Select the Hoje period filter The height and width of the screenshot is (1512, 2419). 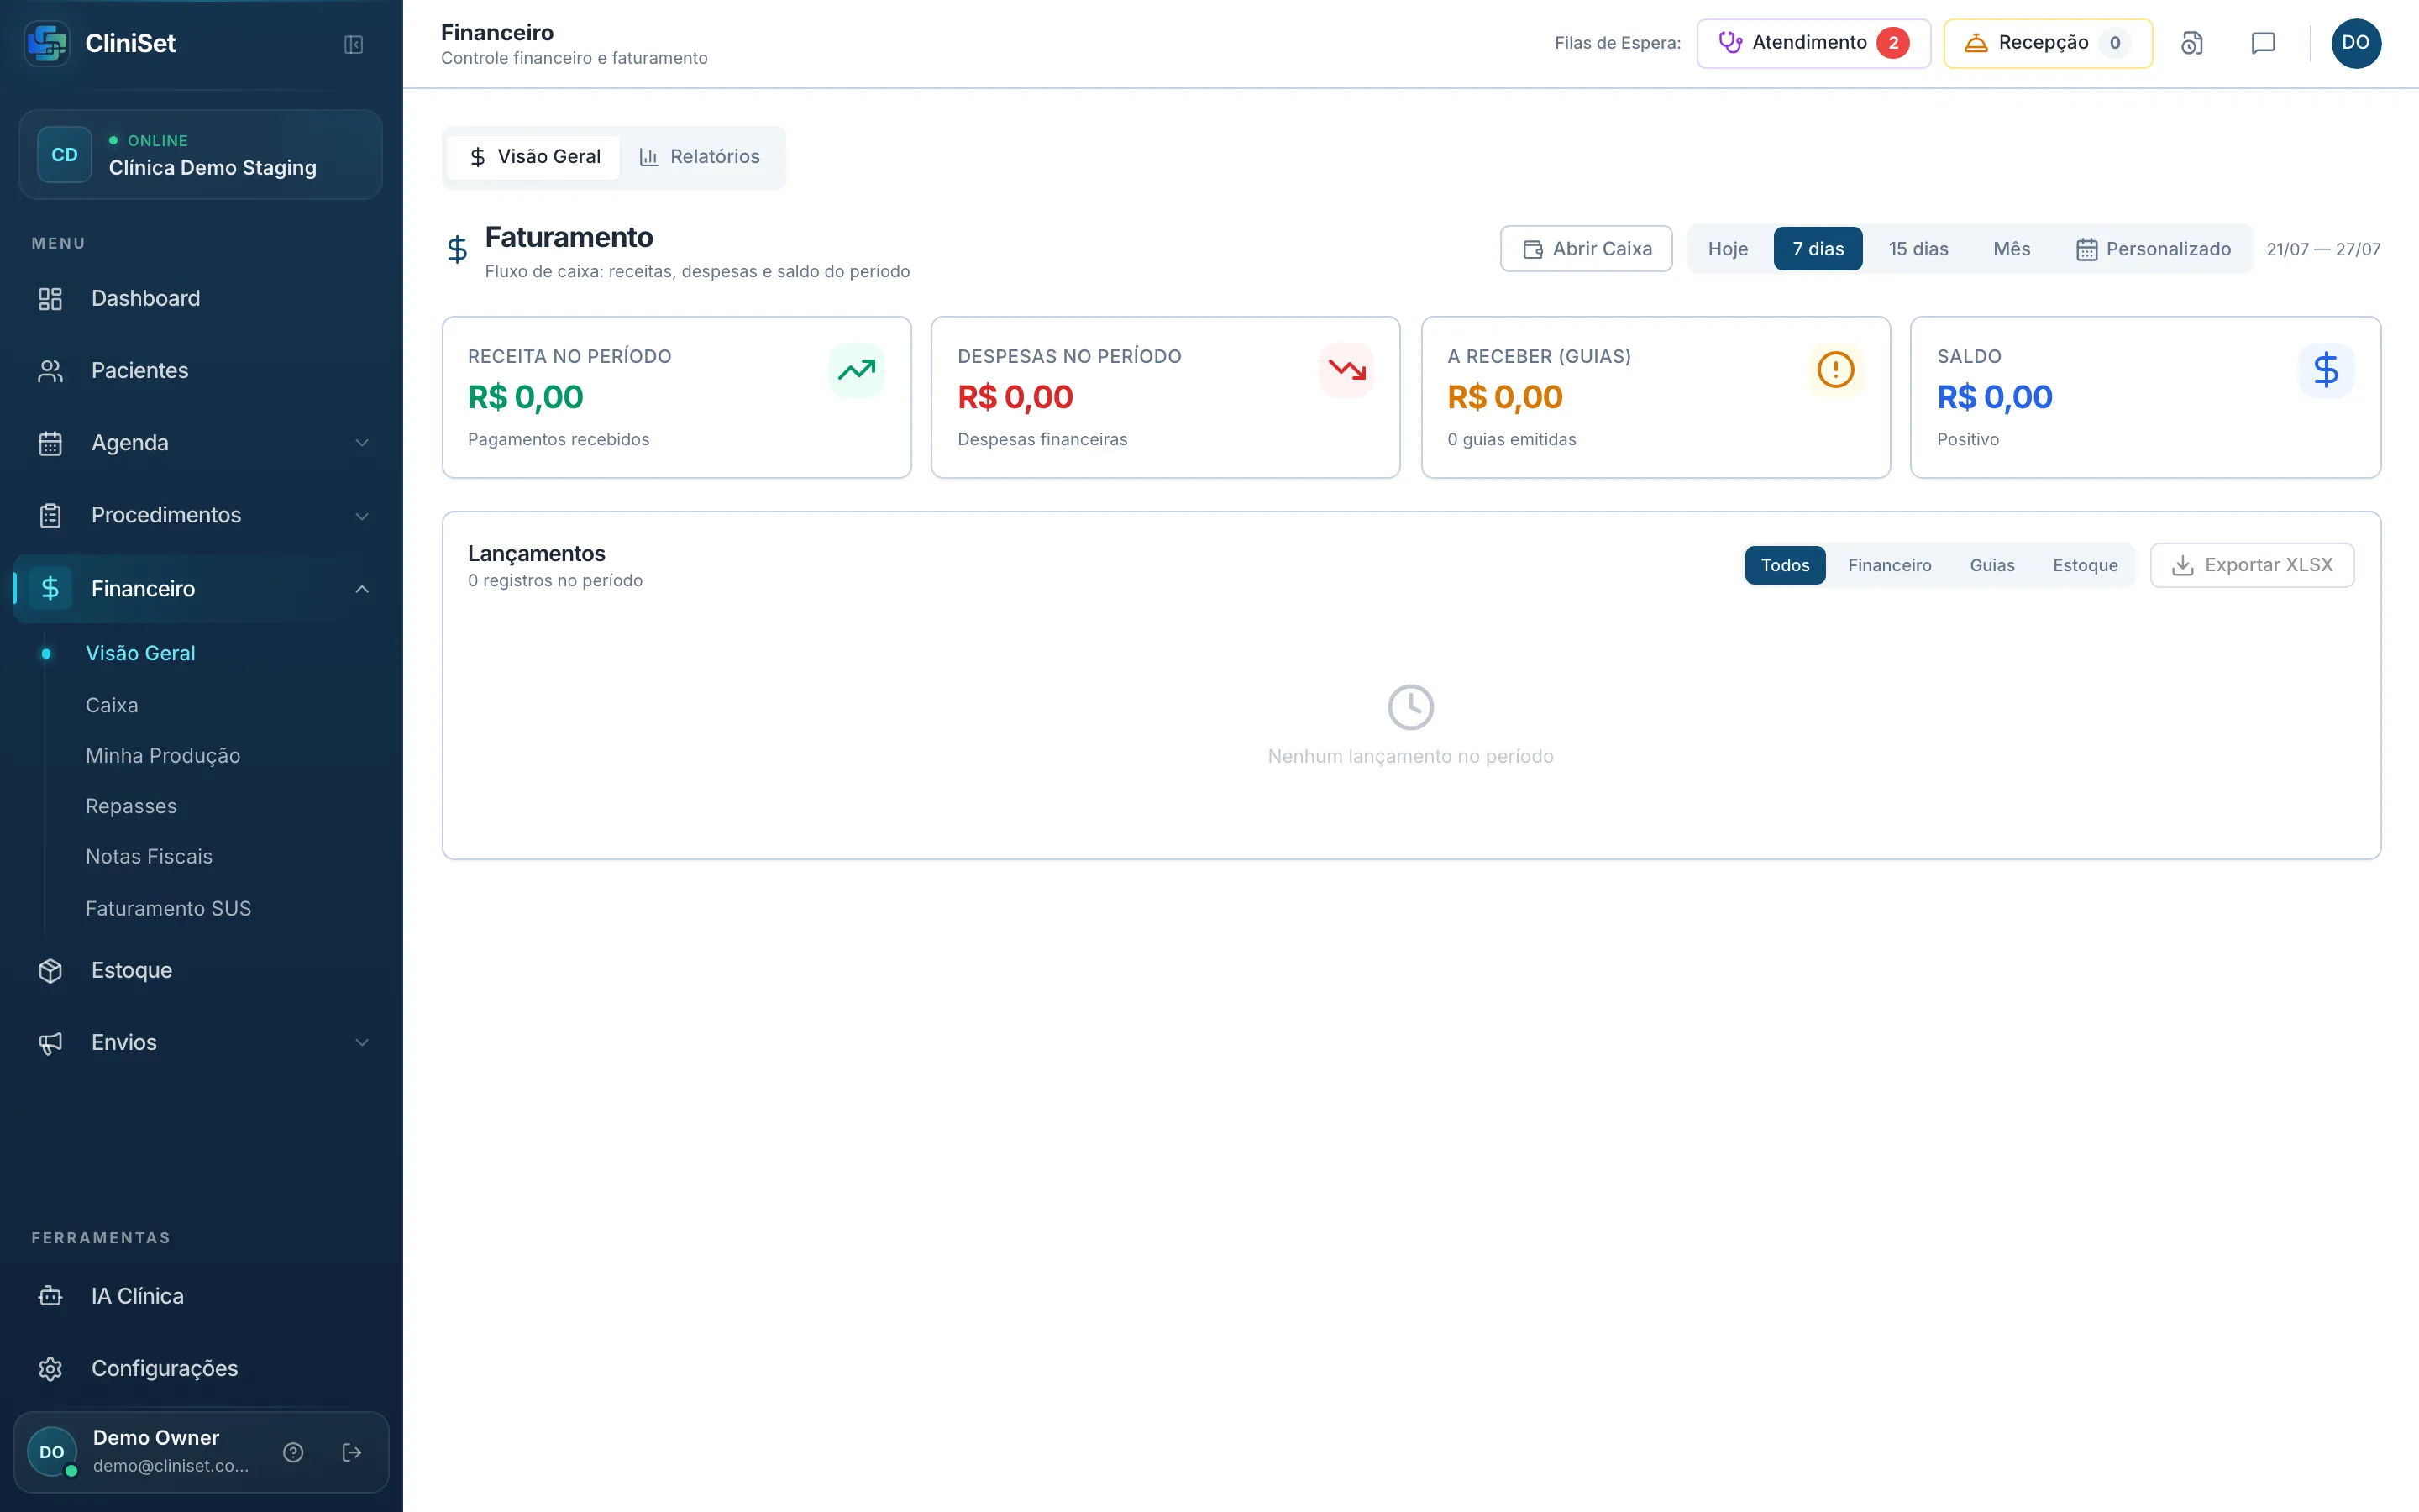pos(1727,249)
